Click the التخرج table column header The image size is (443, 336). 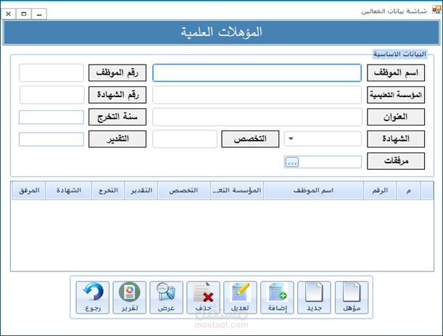108,191
